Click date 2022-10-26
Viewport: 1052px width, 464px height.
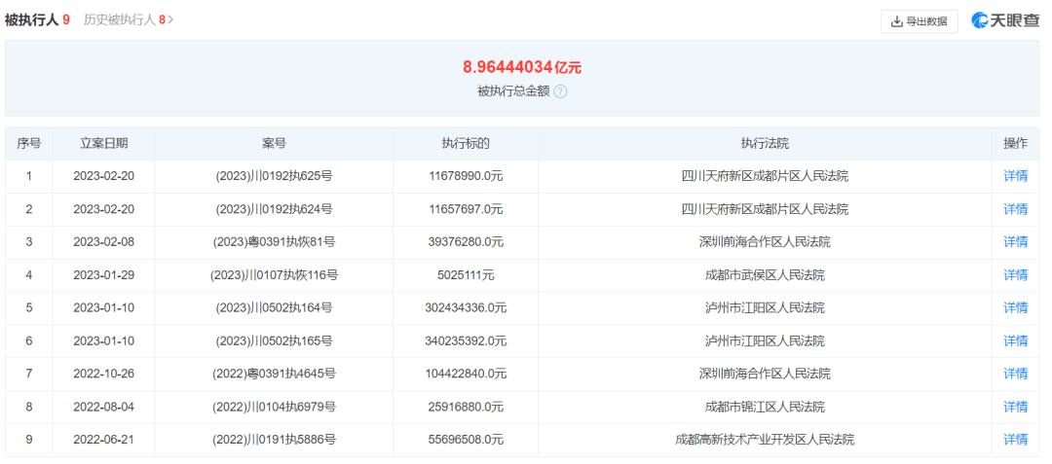(x=104, y=374)
